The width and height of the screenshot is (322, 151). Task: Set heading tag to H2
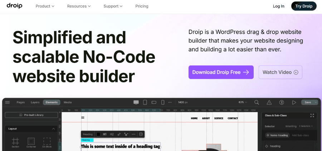click(x=112, y=134)
